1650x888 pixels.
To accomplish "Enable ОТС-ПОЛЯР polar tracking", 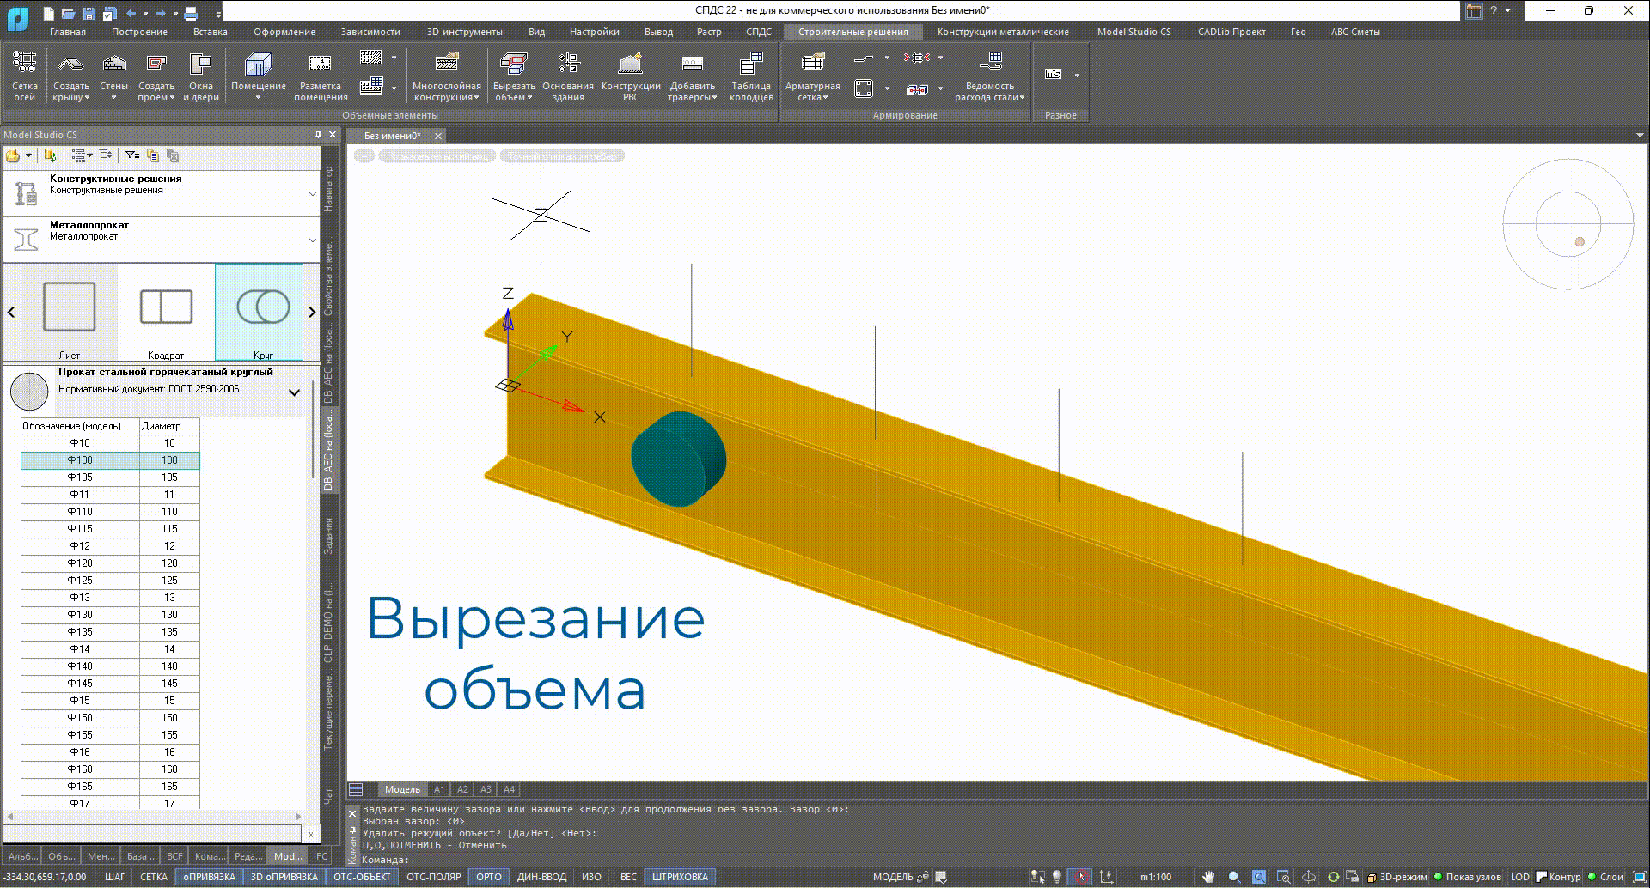I will coord(434,877).
